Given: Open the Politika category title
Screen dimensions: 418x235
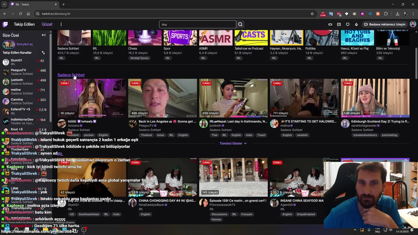Looking at the screenshot, I should coord(310,49).
